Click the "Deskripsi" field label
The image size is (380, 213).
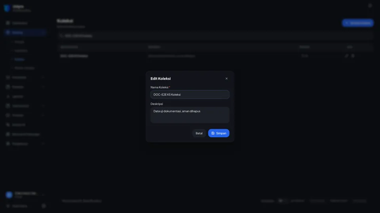(x=157, y=104)
